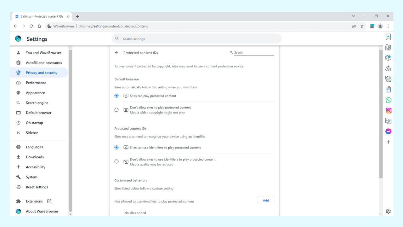Open sidebar settings with the gear icon
403x227 pixels.
388,211
